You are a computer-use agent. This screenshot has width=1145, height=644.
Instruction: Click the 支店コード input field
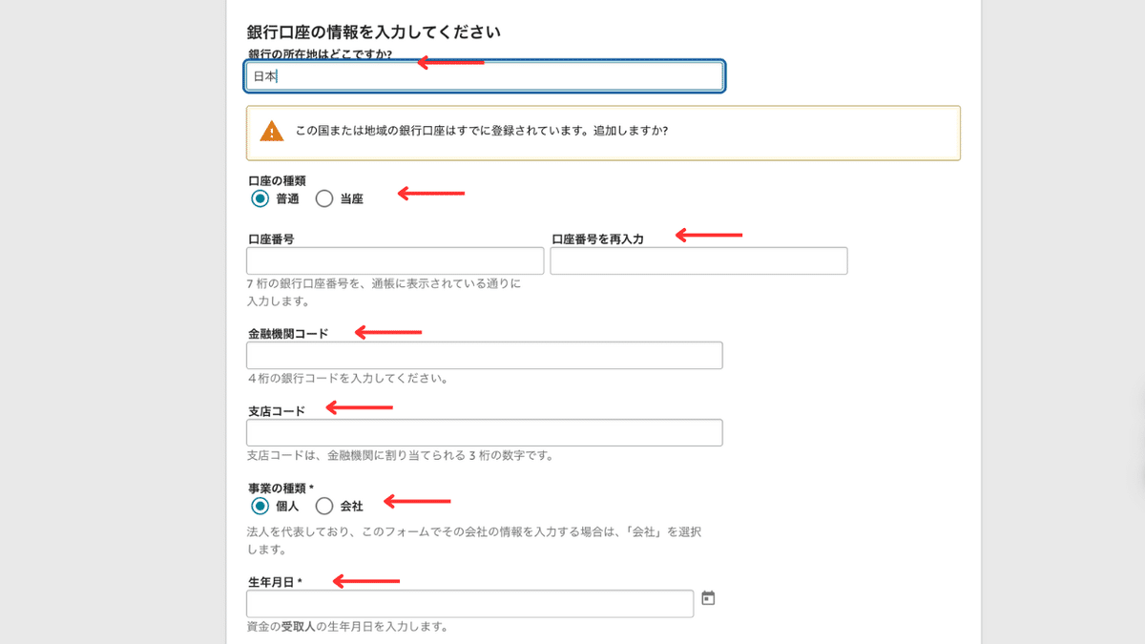(x=484, y=432)
